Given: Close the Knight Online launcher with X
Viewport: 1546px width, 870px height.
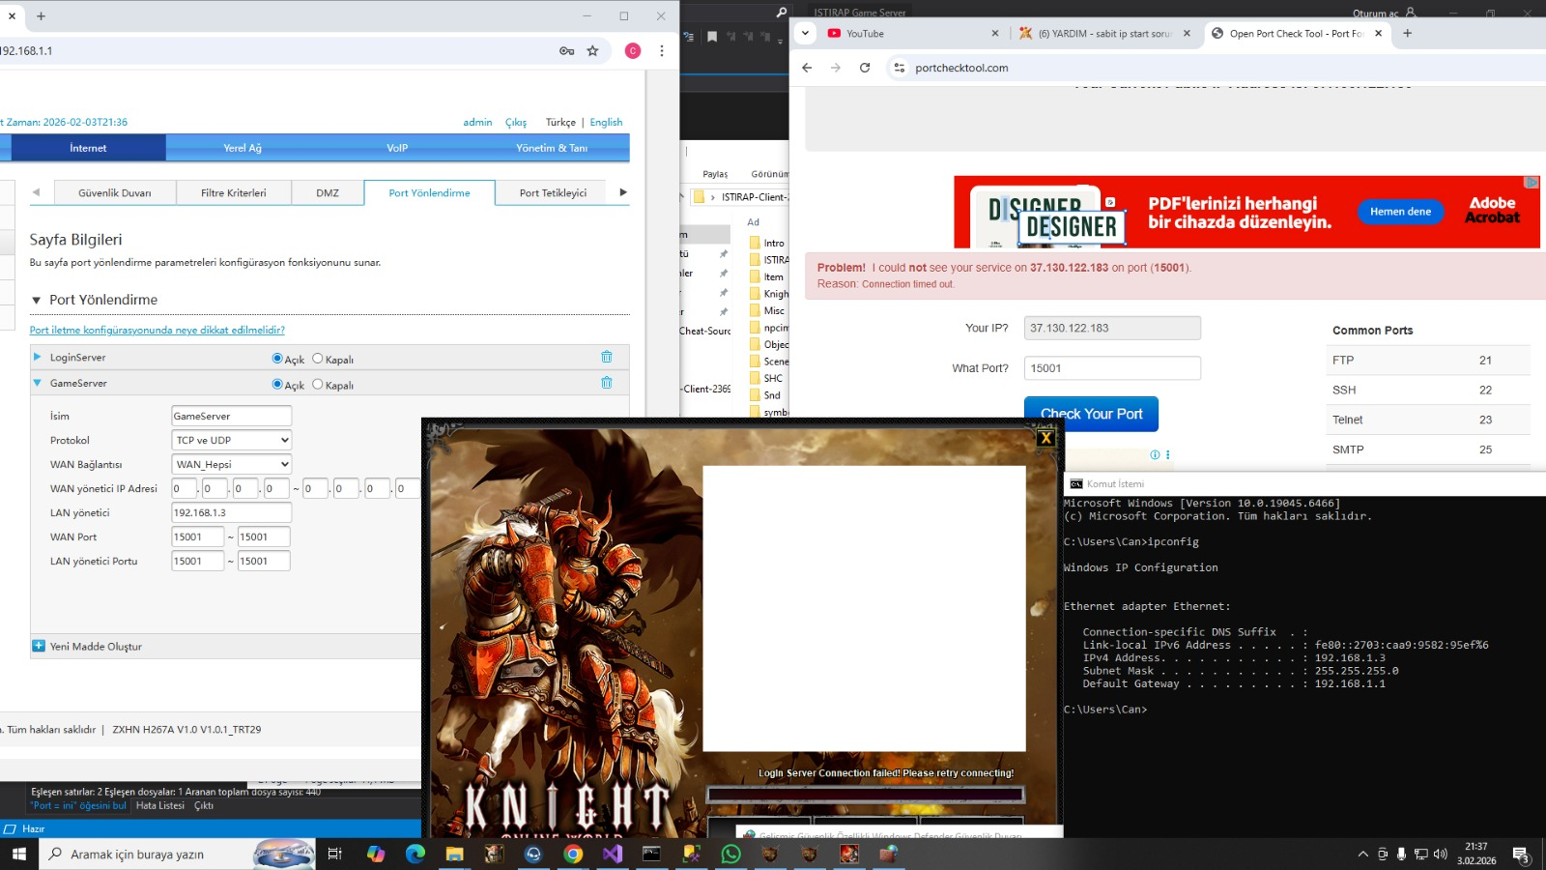Looking at the screenshot, I should click(1045, 438).
